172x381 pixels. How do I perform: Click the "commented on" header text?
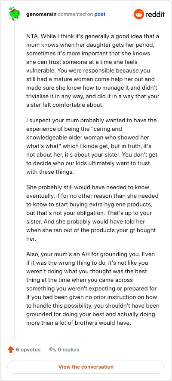(x=75, y=14)
